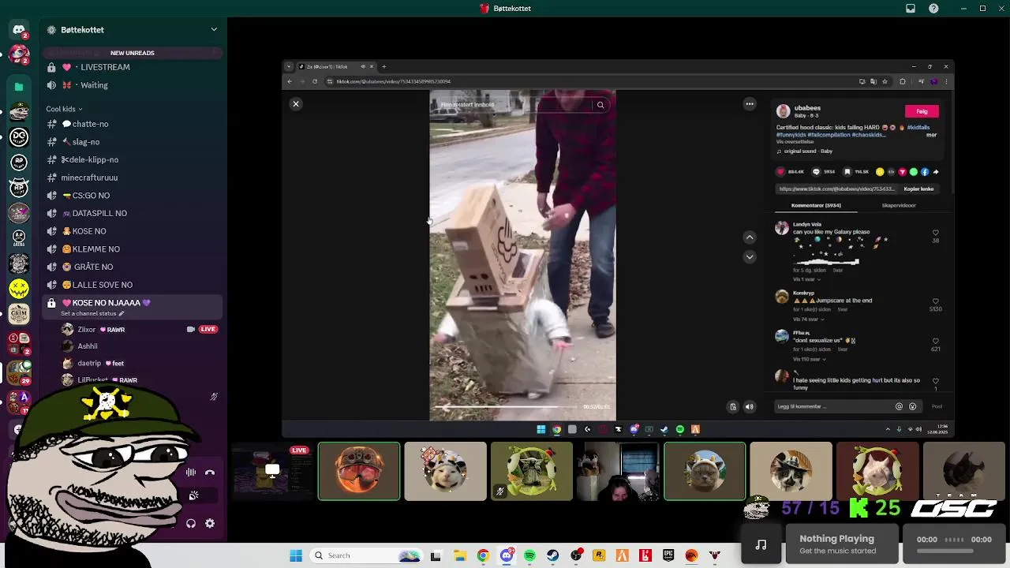
Task: Open the ubabees profile name
Action: click(x=807, y=108)
